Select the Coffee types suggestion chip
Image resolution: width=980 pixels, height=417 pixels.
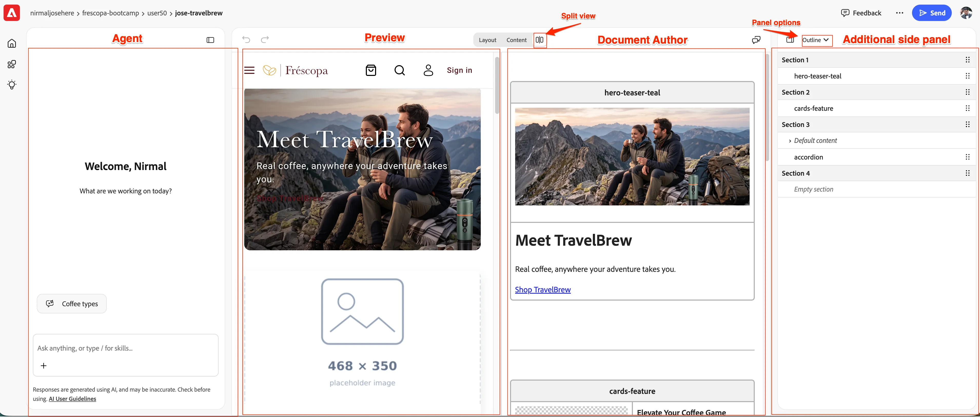72,304
